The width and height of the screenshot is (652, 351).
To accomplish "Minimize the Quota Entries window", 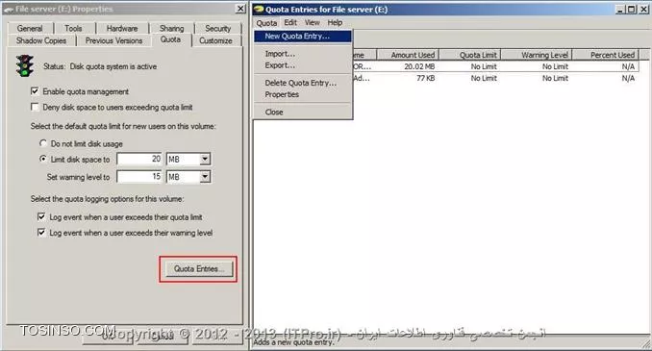I will point(621,10).
